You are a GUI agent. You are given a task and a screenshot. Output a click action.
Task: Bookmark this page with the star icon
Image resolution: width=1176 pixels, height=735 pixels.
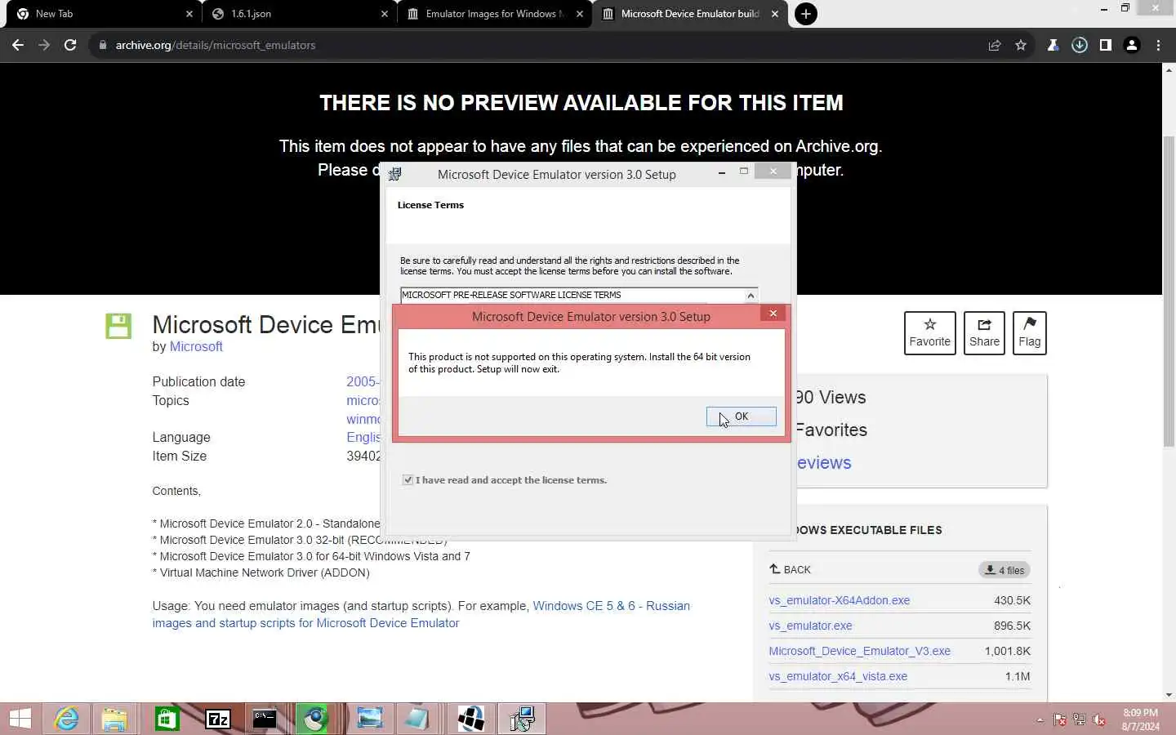pyautogui.click(x=1021, y=45)
